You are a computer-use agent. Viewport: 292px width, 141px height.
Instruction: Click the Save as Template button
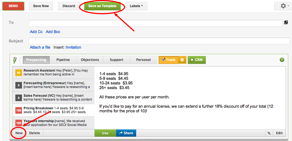[102, 6]
